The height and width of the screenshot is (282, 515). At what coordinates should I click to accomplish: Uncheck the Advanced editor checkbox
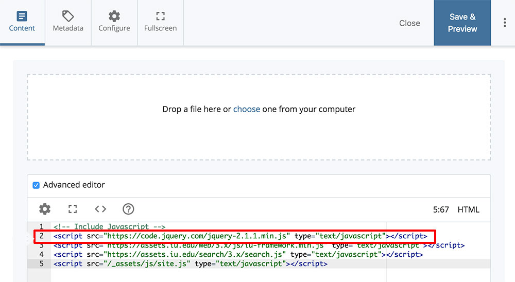coord(36,185)
